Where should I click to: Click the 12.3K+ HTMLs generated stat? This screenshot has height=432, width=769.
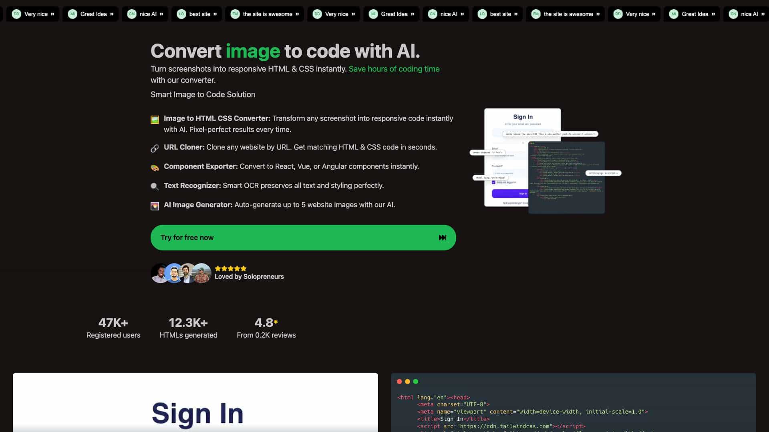[188, 328]
